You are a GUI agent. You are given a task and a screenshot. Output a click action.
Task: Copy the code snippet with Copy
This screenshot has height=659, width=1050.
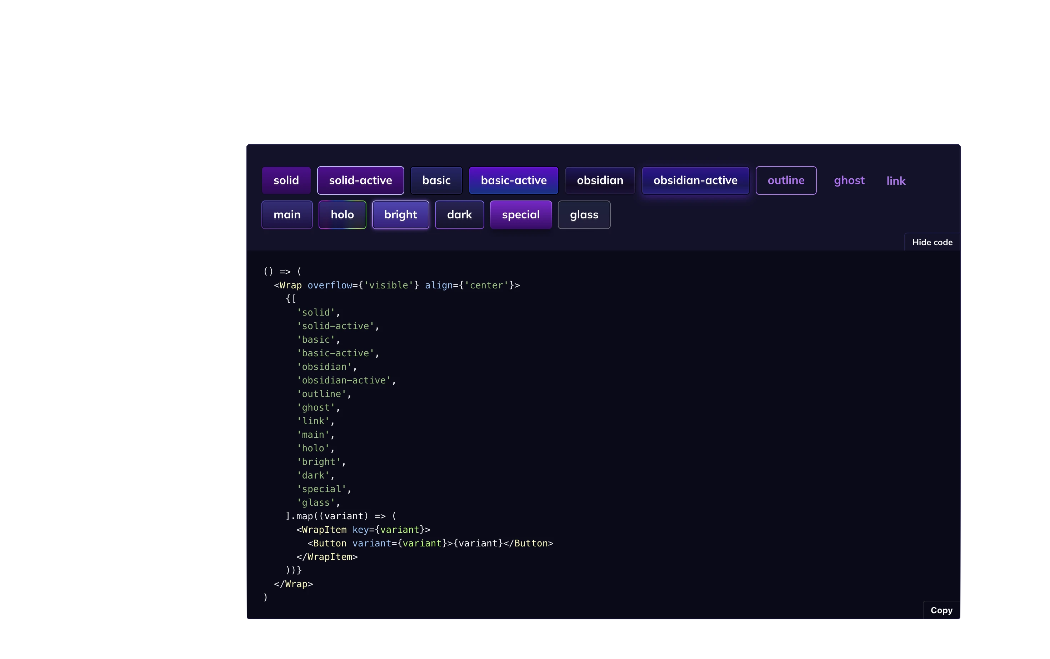(941, 610)
